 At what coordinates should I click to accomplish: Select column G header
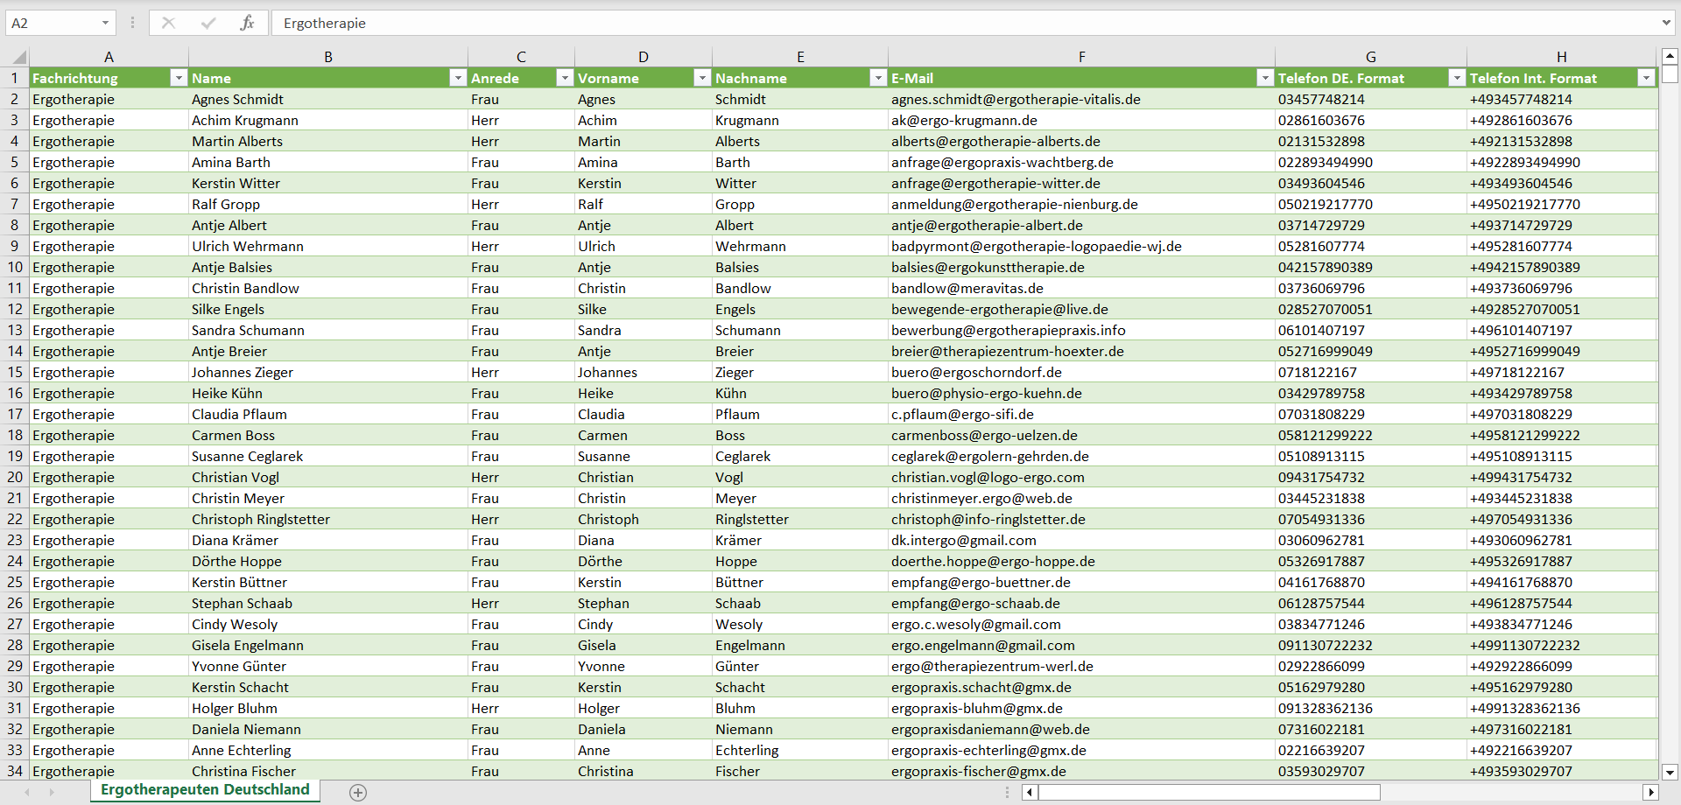1371,57
